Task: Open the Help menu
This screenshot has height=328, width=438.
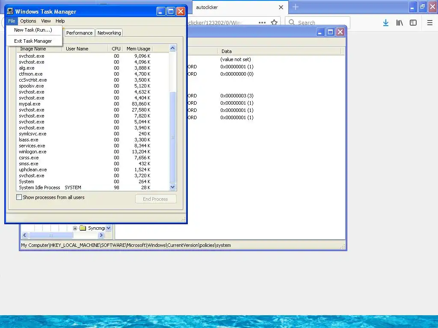Action: (60, 21)
